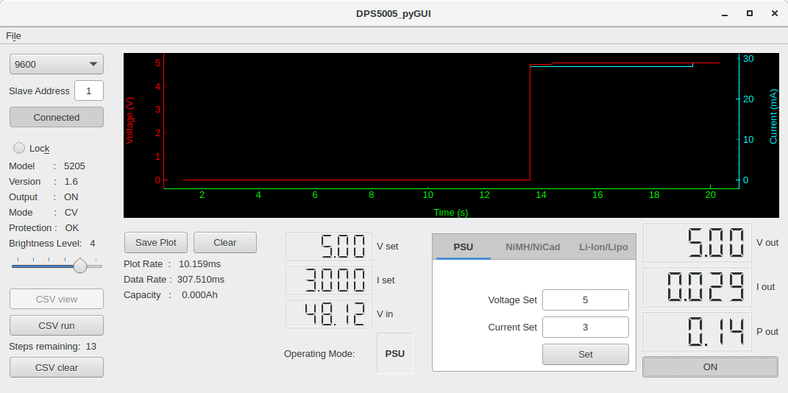This screenshot has height=393, width=788.
Task: Open the 9600 baud rate dropdown
Action: point(56,64)
